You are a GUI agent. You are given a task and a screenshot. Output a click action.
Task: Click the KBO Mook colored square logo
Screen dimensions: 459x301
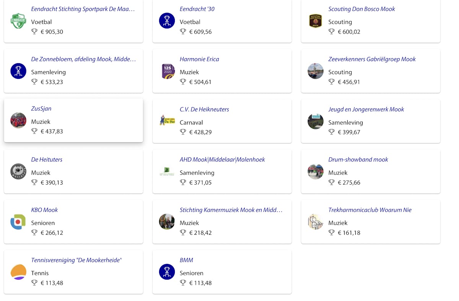18,222
